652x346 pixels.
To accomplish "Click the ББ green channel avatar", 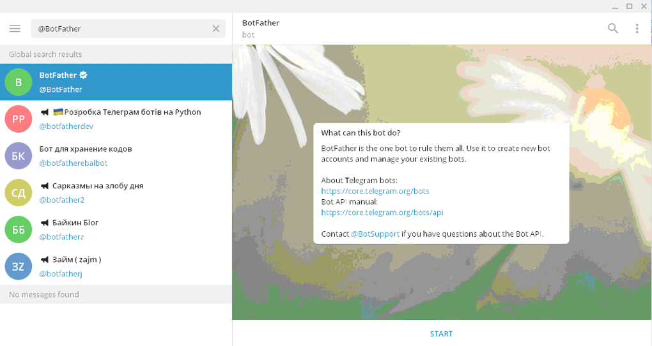I will pyautogui.click(x=19, y=230).
